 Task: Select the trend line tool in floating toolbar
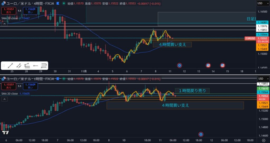point(10,66)
